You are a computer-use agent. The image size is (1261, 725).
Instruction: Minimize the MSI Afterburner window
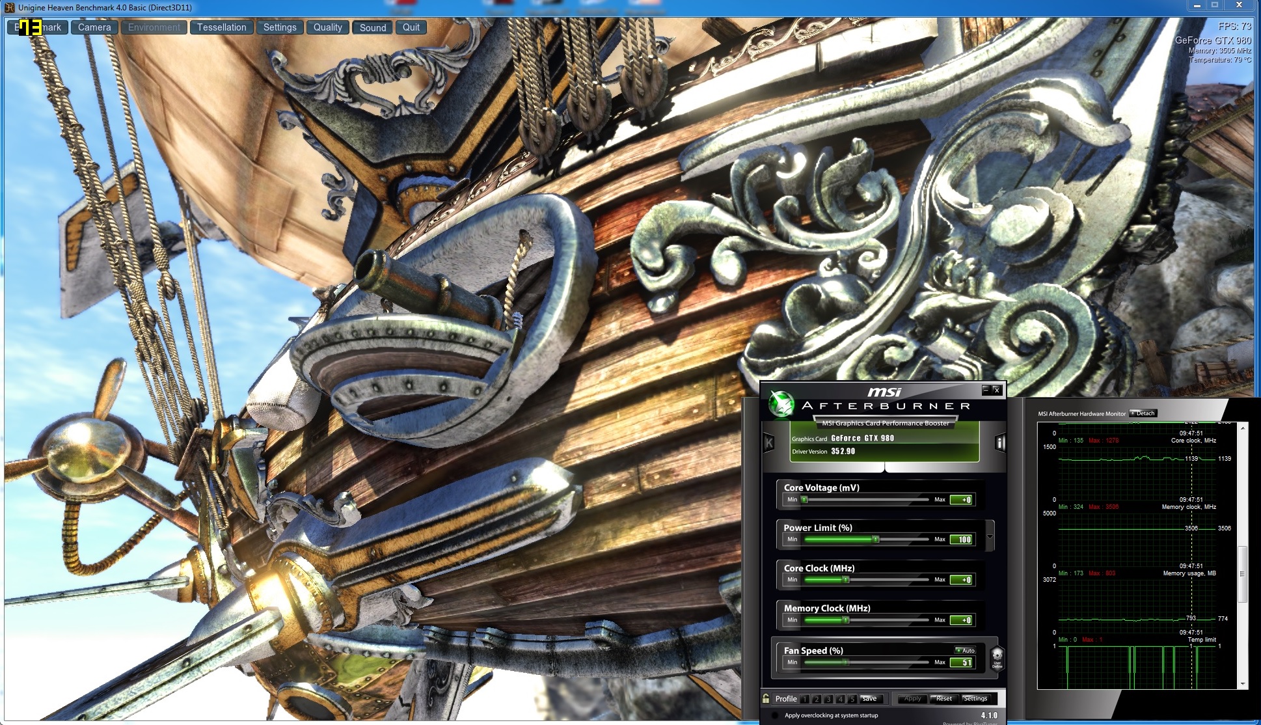(986, 390)
